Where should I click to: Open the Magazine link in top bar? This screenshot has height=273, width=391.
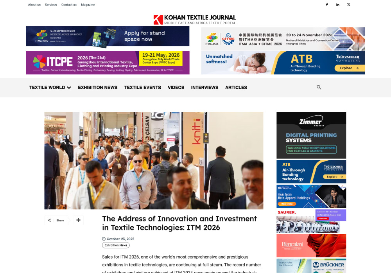(x=88, y=5)
